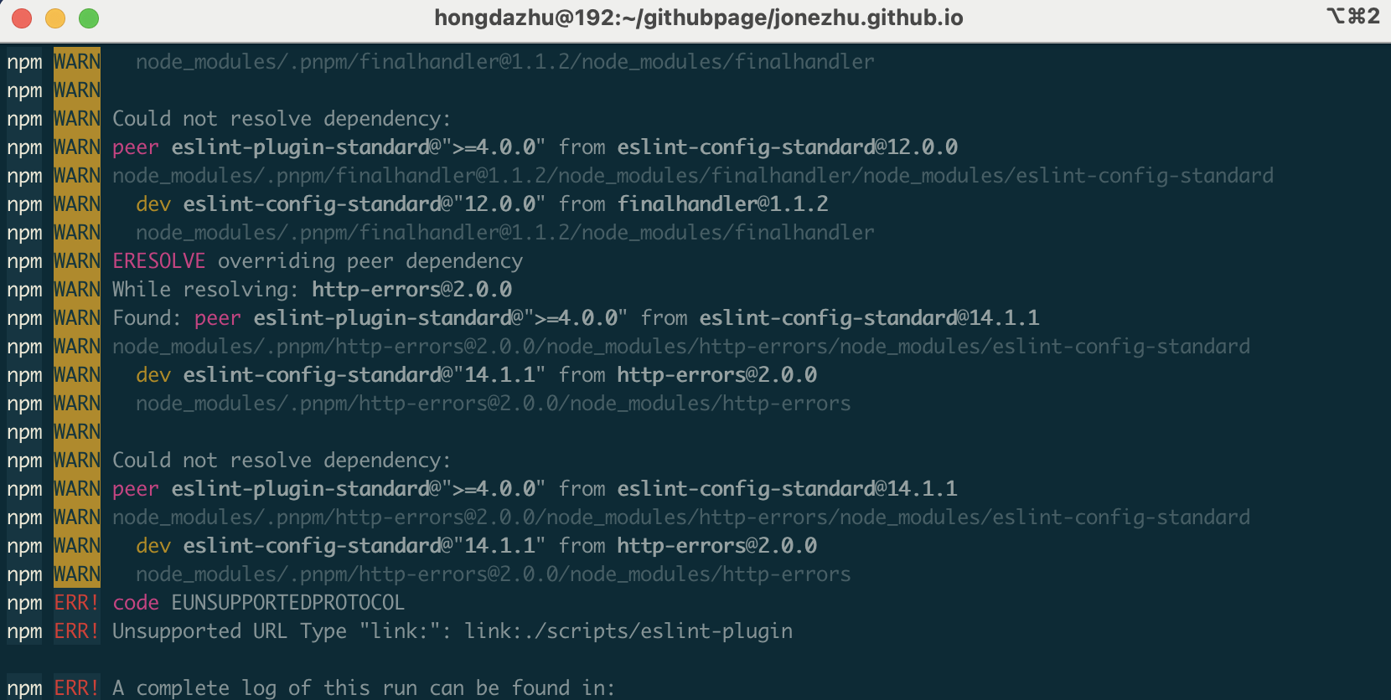
Task: Click the terminal window title text
Action: point(698,18)
